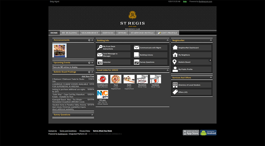Open the GrubHub.com logo icon
The height and width of the screenshot is (146, 265).
tap(103, 79)
